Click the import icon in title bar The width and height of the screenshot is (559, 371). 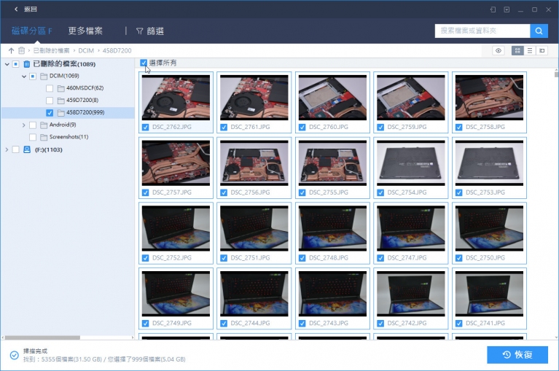click(x=507, y=9)
